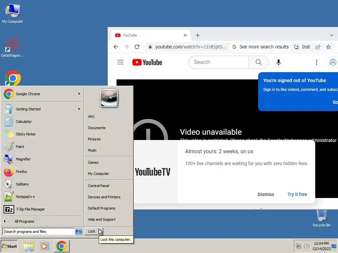Click the volume tray icon
The image size is (338, 253).
[x=306, y=246]
